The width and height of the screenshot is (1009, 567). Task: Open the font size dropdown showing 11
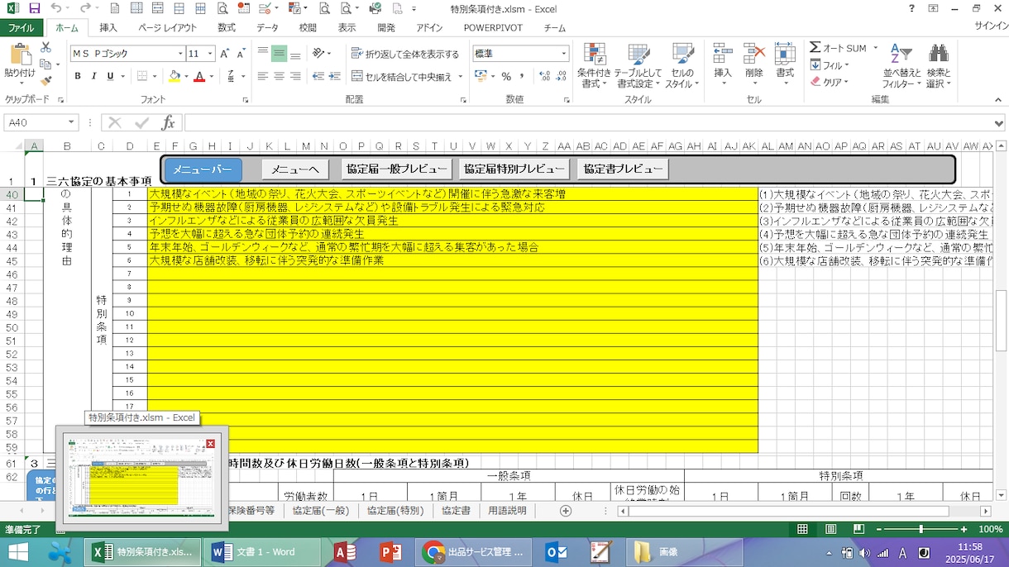point(211,54)
